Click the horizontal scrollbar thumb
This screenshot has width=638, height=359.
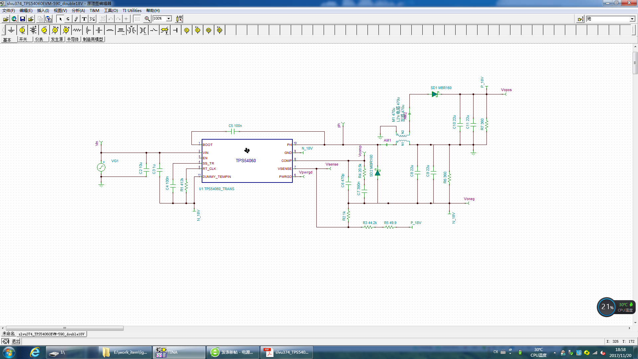[65, 328]
